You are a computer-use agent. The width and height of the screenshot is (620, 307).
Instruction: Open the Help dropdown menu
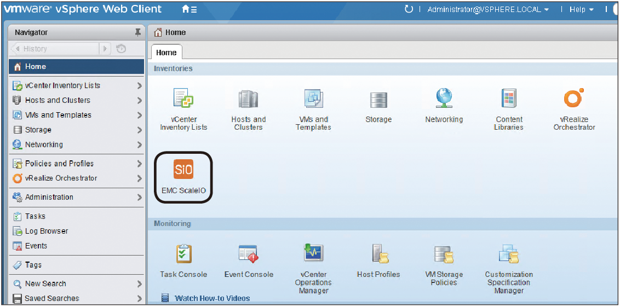(x=581, y=9)
